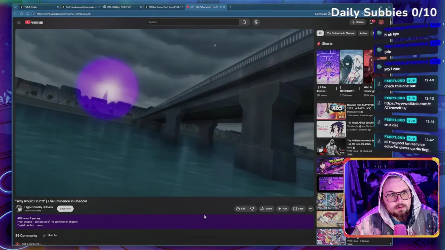Viewport: 445px width, 250px height.
Task: Subscribe to Higher Quality Uploads
Action: click(x=65, y=209)
